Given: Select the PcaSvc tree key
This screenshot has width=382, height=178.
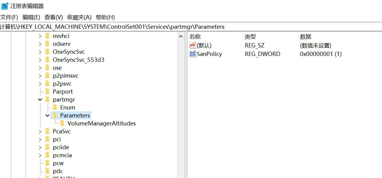Looking at the screenshot, I should tap(61, 132).
